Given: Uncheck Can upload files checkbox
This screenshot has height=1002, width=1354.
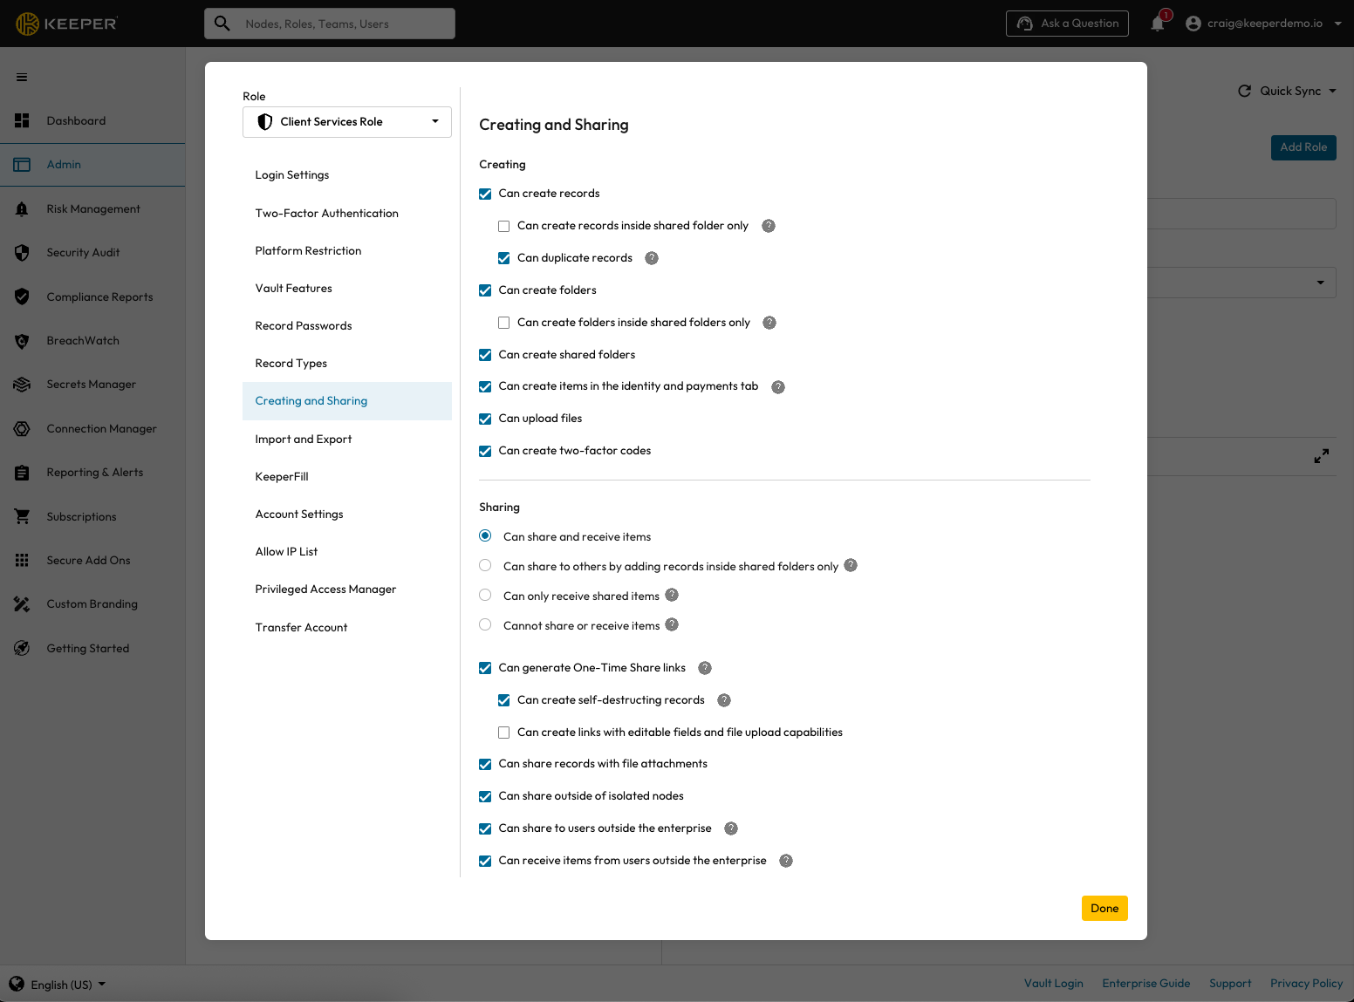Looking at the screenshot, I should (x=485, y=419).
